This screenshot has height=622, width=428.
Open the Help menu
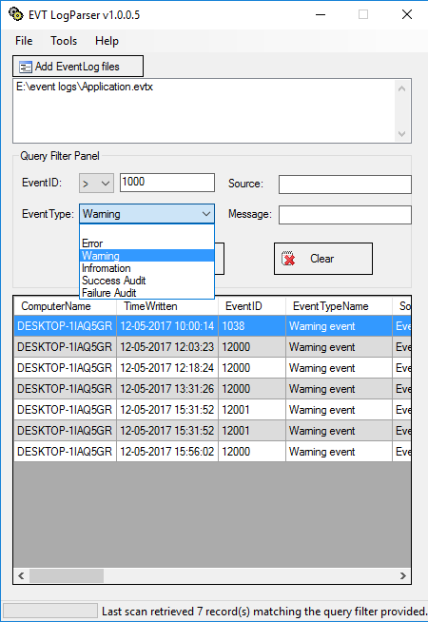pos(107,41)
